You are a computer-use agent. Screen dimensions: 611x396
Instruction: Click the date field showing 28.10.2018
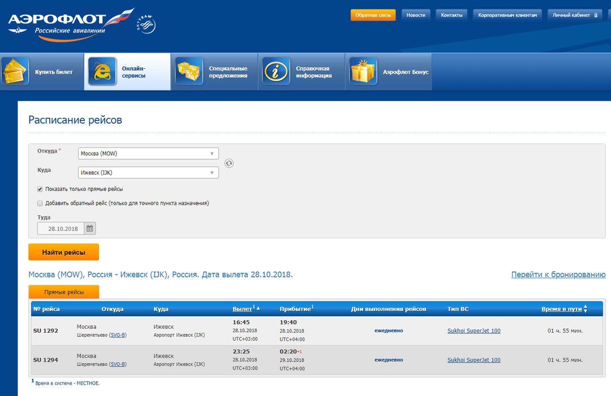(x=61, y=228)
